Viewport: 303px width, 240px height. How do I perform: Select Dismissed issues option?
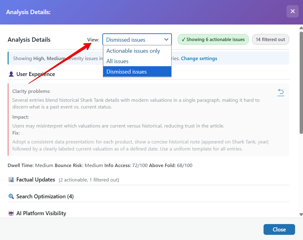tap(126, 71)
